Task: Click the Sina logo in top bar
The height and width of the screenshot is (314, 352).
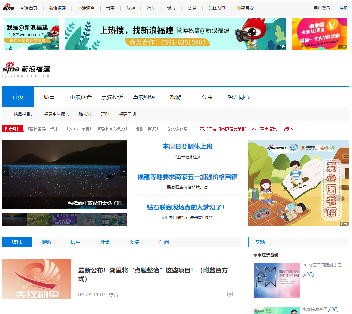Action: (x=8, y=7)
